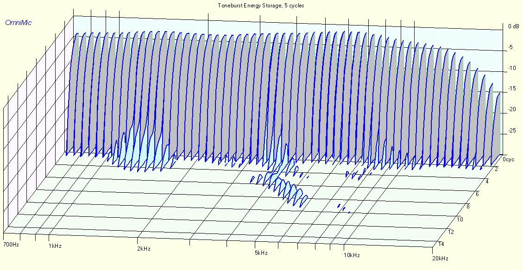Viewport: 523px width, 271px height.
Task: Click the 5kHz frequency label
Action: coord(261,252)
